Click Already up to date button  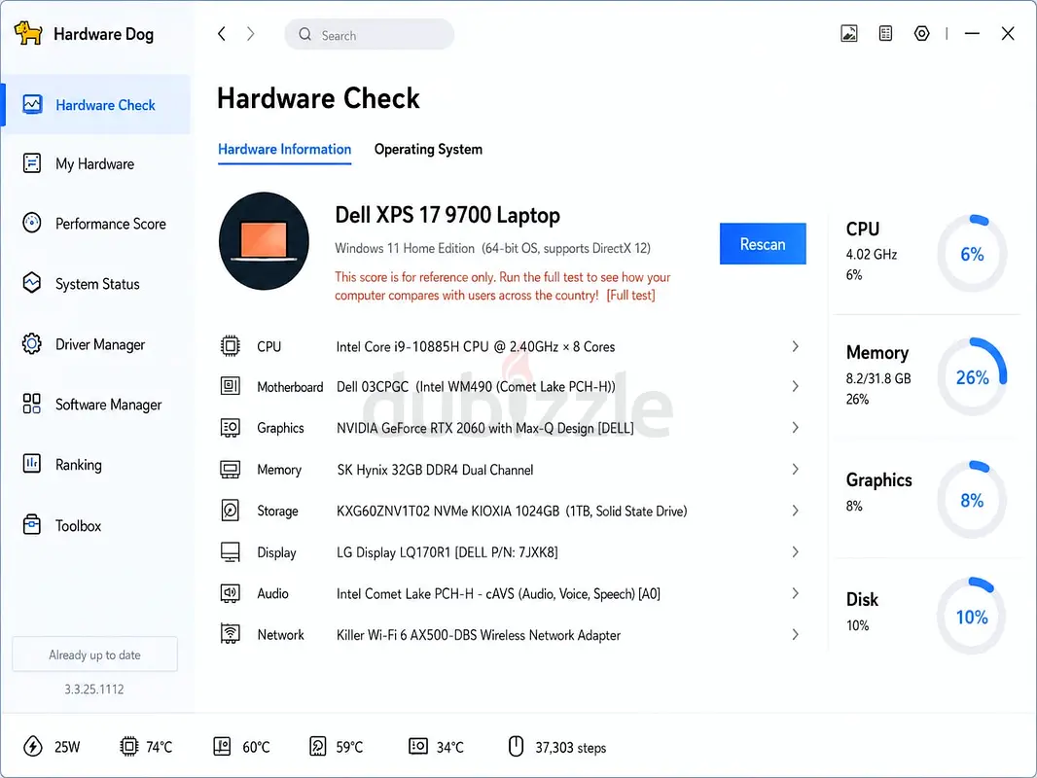[x=94, y=654]
